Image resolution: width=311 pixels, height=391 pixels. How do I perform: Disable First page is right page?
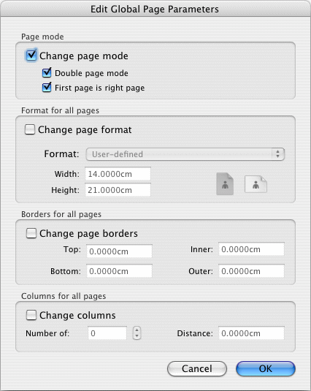47,87
